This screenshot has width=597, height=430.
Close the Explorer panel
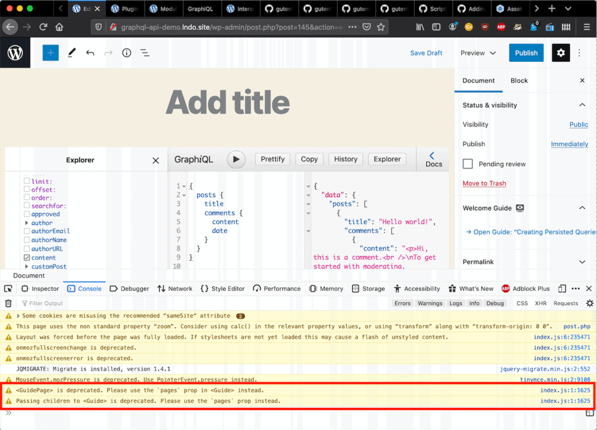click(x=156, y=160)
